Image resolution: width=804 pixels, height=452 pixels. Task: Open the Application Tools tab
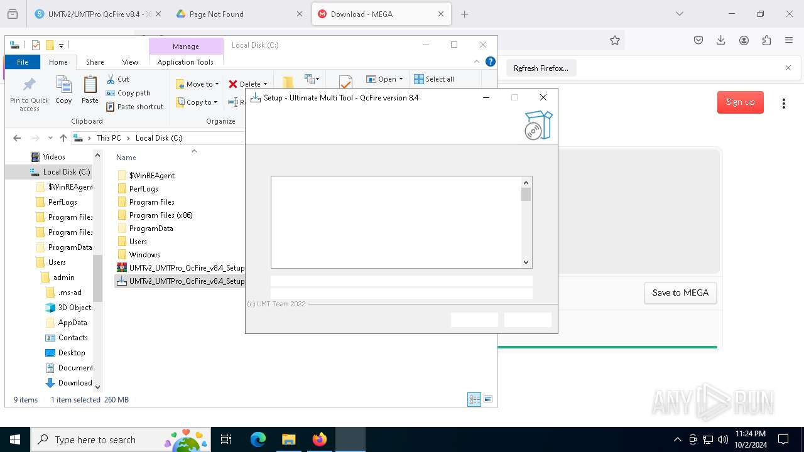(x=185, y=62)
